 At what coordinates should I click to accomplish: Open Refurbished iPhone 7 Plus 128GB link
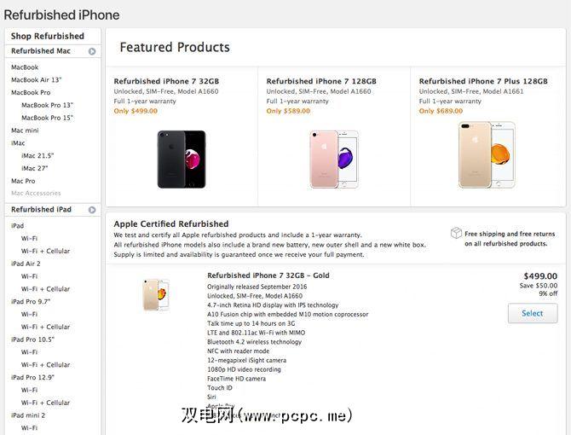[x=483, y=82]
